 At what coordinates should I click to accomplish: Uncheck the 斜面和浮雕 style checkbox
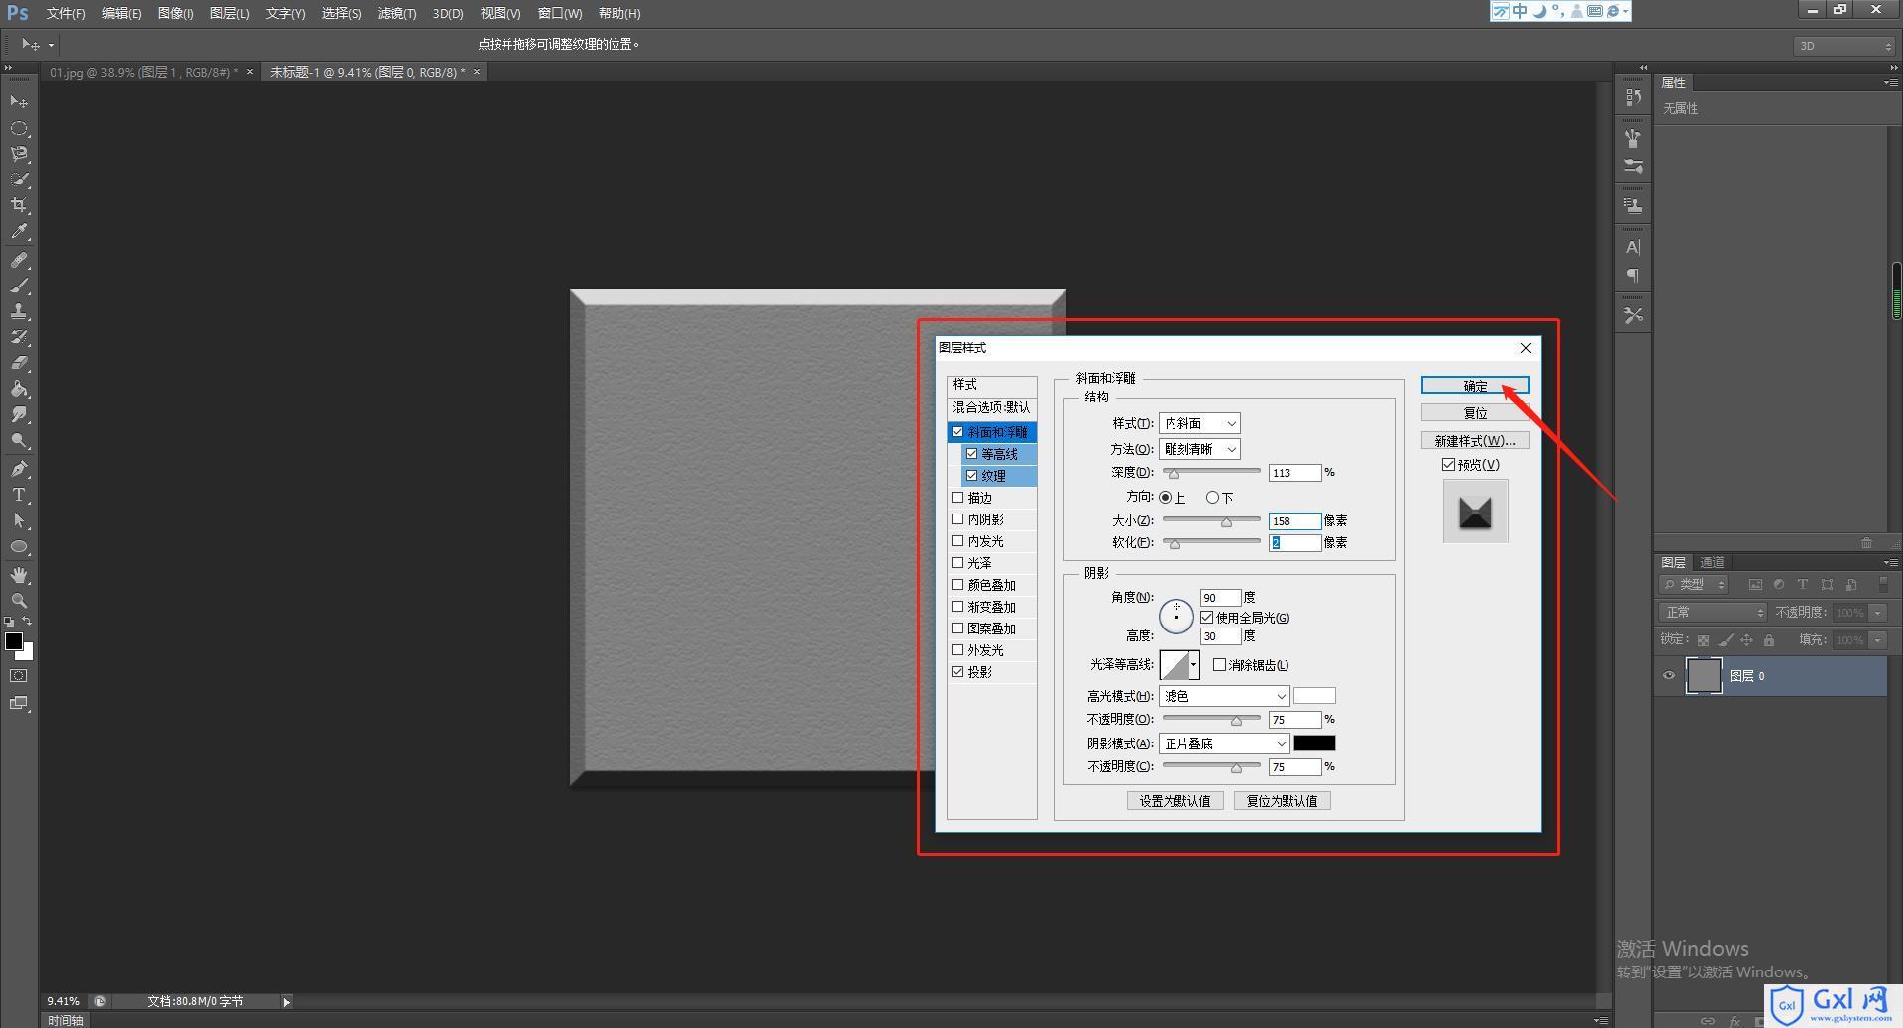pos(957,432)
